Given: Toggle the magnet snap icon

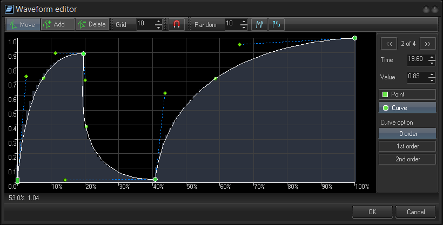Looking at the screenshot, I should tap(176, 24).
